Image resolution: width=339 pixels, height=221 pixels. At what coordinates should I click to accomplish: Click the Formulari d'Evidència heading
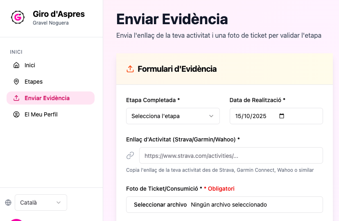[x=177, y=69]
